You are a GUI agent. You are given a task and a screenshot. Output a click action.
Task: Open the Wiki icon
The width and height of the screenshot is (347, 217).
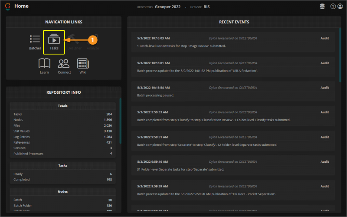(83, 66)
